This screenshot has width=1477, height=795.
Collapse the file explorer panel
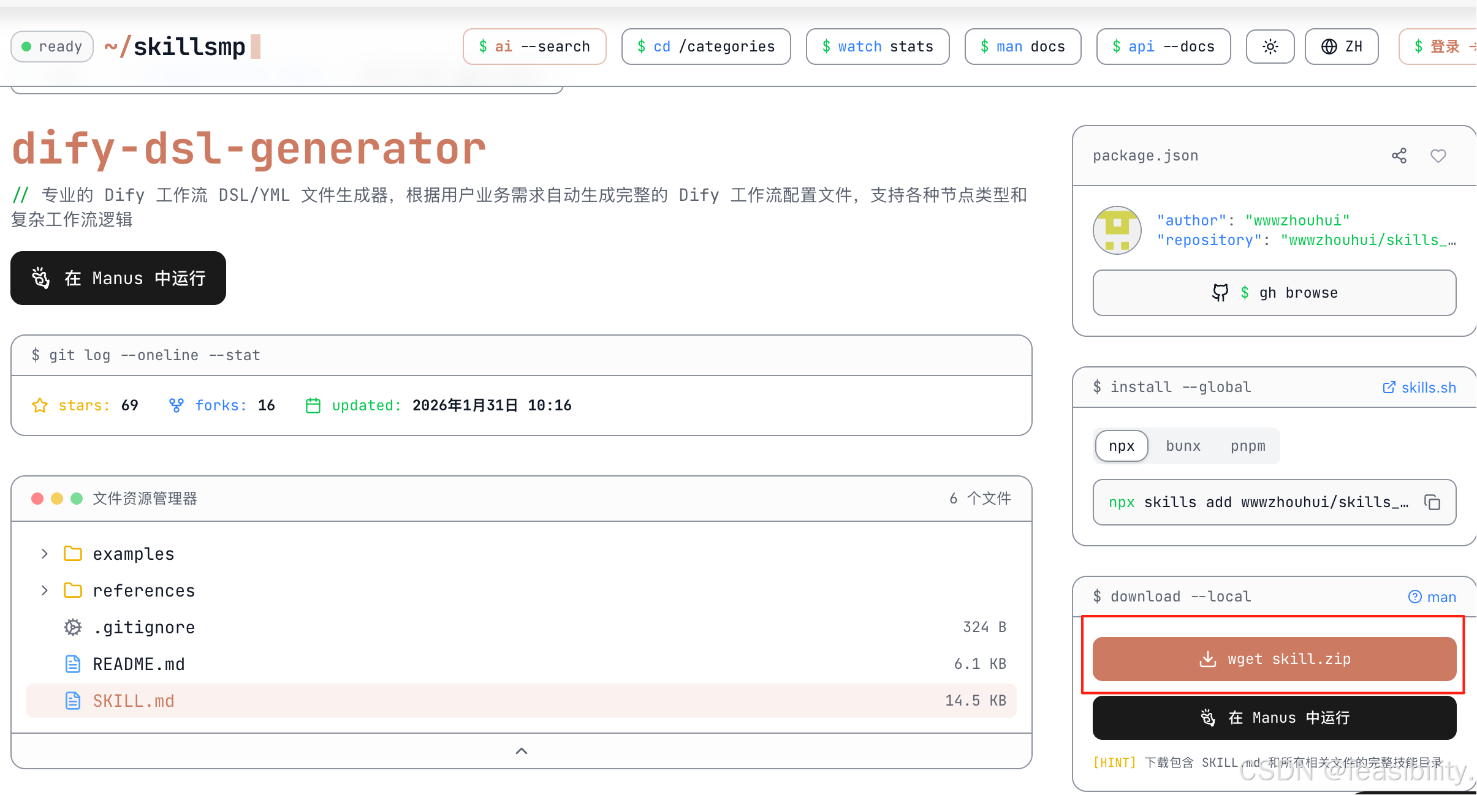522,751
